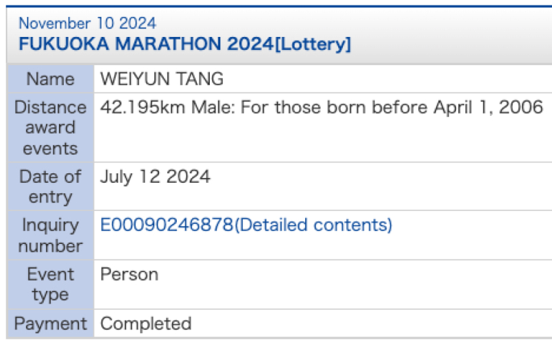Click the Distance award events label
The height and width of the screenshot is (346, 552).
coord(50,127)
